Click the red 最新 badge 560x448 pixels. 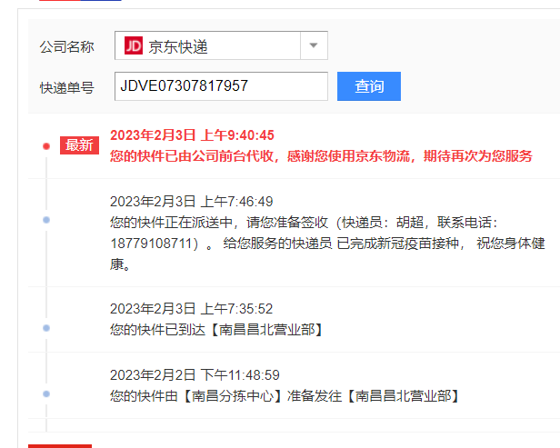pos(79,145)
